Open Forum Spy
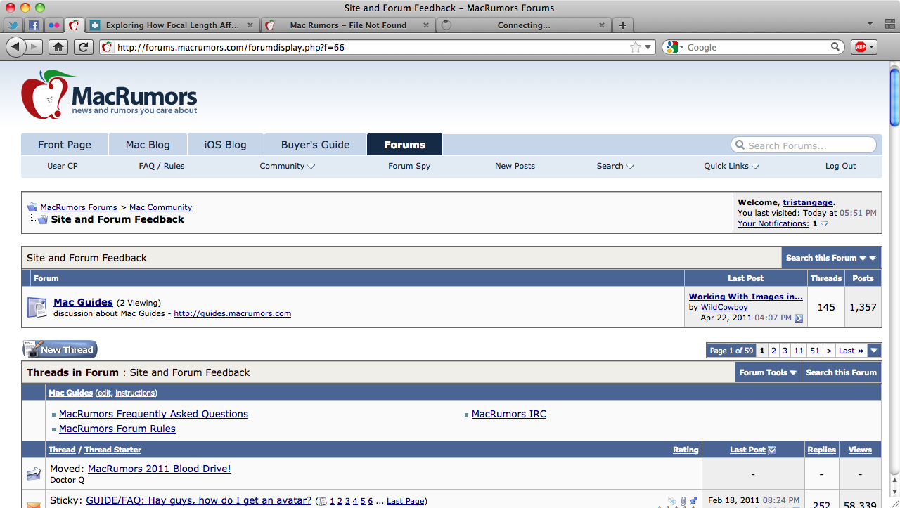This screenshot has width=900, height=508. tap(409, 166)
